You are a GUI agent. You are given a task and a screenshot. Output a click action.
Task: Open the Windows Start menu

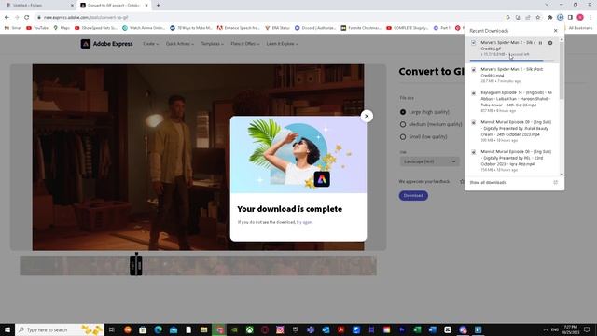coord(7,329)
